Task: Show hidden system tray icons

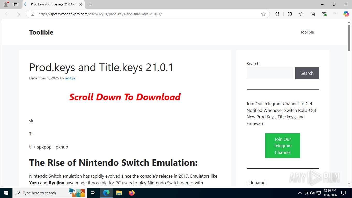Action: (300, 193)
